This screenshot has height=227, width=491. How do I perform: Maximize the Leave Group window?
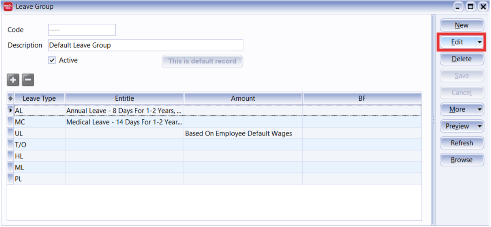[471, 7]
